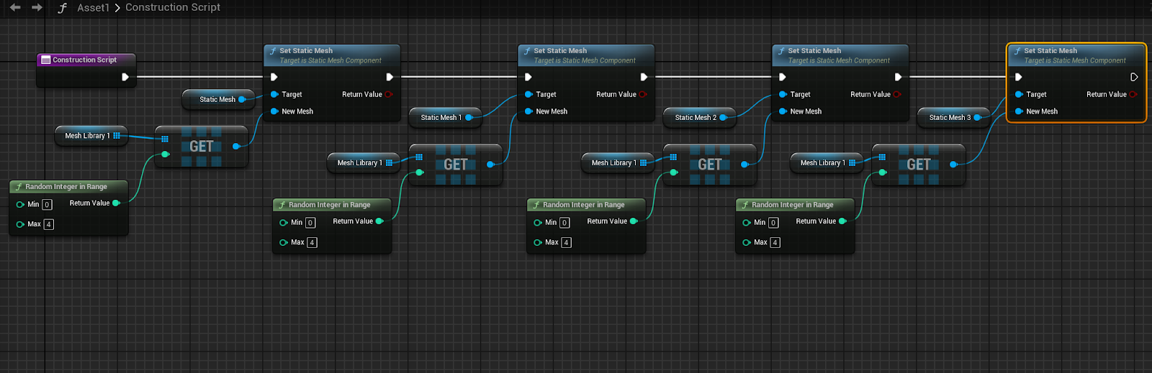Click the rightmost Random Integer in Range title
The image size is (1152, 373).
pyautogui.click(x=793, y=204)
